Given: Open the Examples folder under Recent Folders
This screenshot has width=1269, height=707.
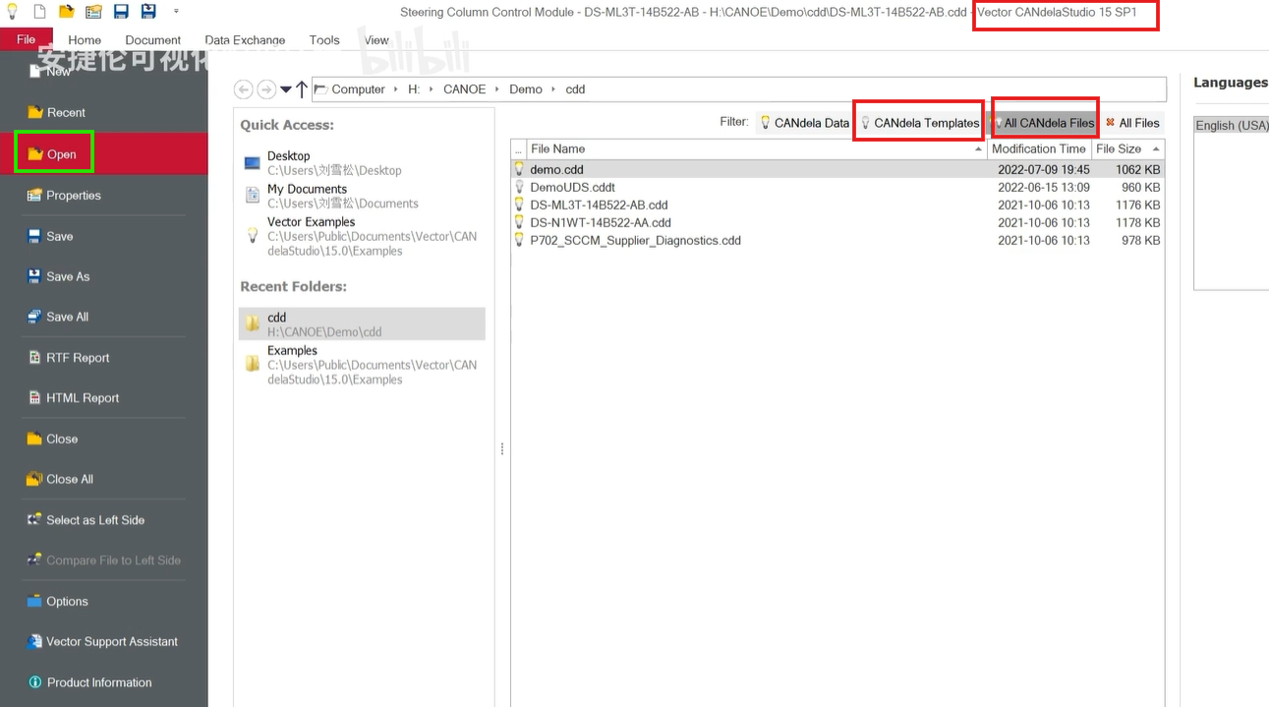Looking at the screenshot, I should pos(362,365).
